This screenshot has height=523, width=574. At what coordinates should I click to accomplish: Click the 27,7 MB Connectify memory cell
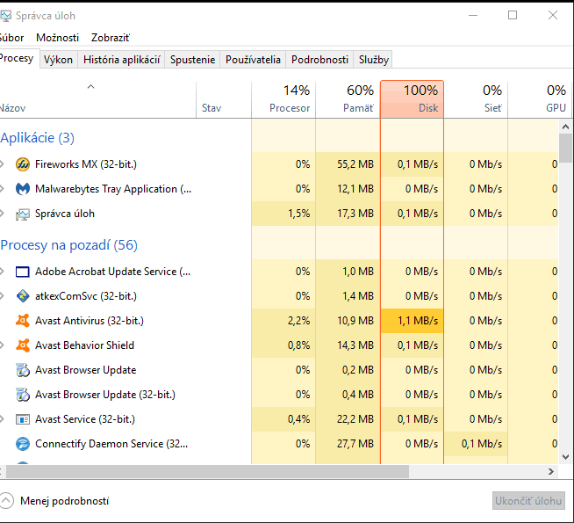click(x=348, y=444)
